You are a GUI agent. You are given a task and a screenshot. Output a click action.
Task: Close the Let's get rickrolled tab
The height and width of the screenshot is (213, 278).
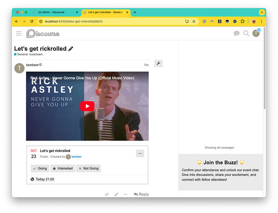click(127, 12)
